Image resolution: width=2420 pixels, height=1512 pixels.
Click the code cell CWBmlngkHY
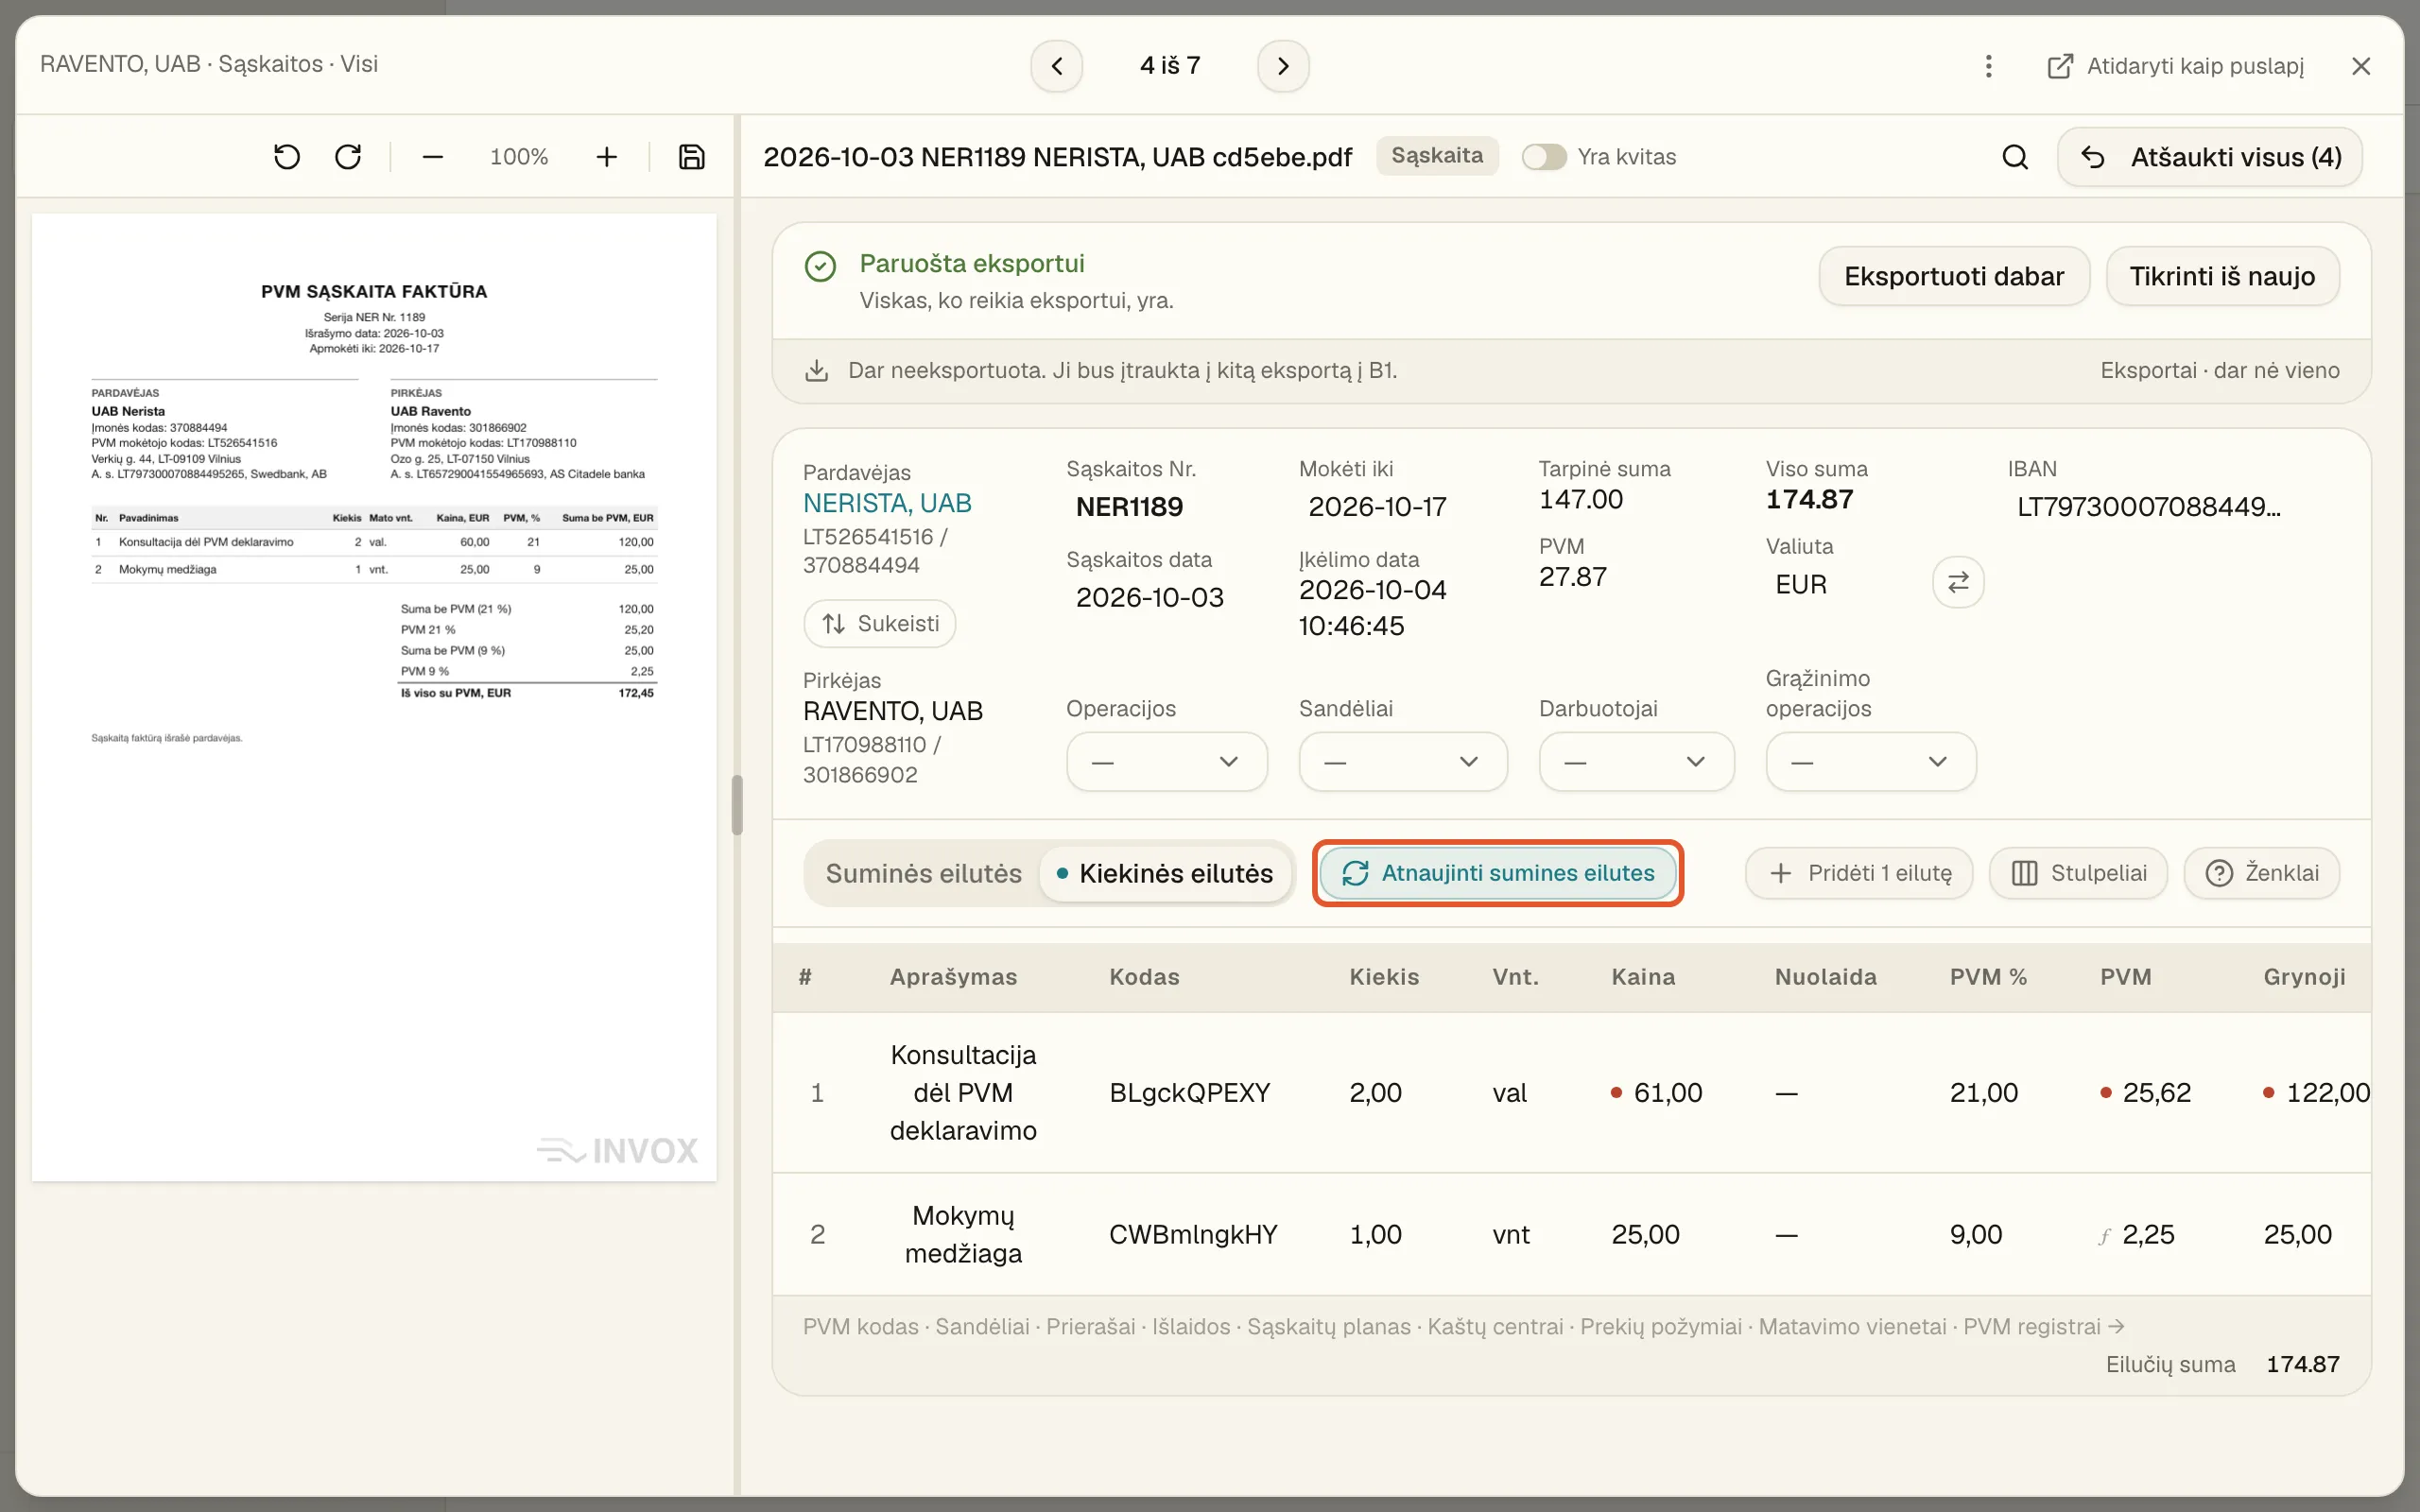point(1193,1235)
